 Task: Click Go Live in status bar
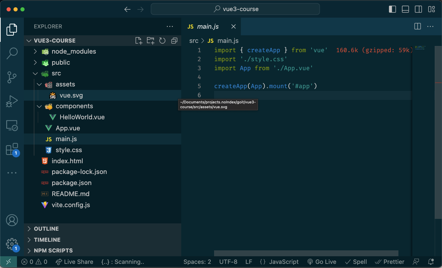click(322, 262)
